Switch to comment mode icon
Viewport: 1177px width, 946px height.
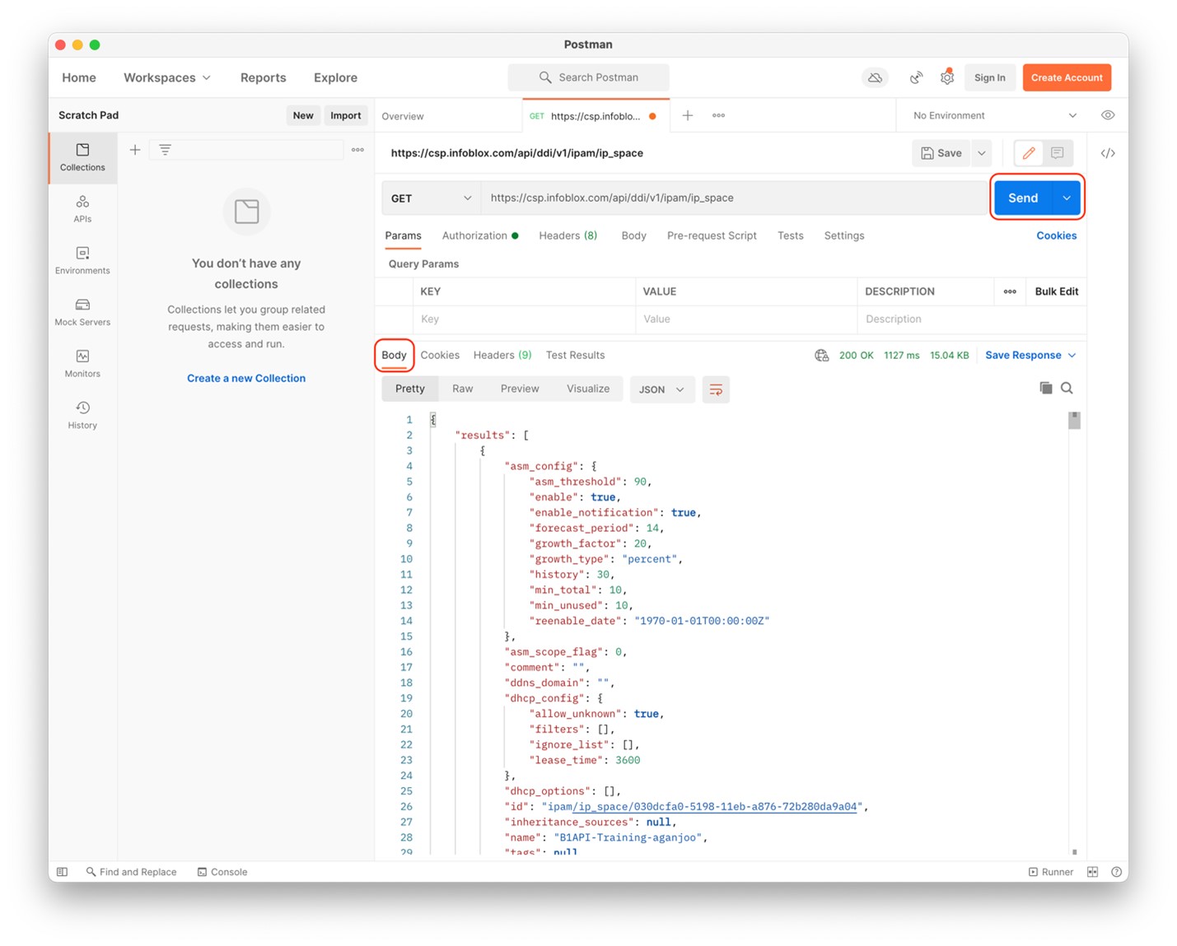coord(1057,153)
